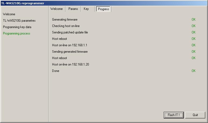Viewport: 208px width, 123px height.
Task: Select Programming process sidebar entry
Action: tap(17, 33)
